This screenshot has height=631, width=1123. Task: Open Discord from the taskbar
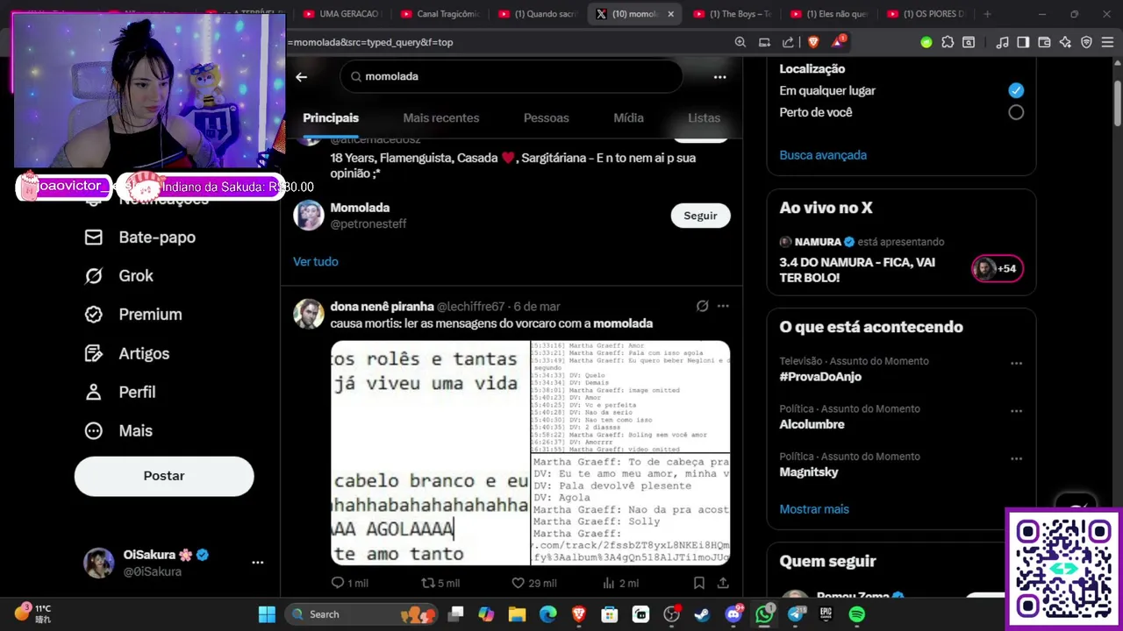[x=733, y=614]
